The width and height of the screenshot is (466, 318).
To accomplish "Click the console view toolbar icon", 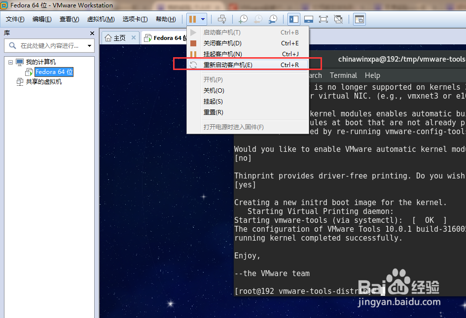I will point(359,19).
